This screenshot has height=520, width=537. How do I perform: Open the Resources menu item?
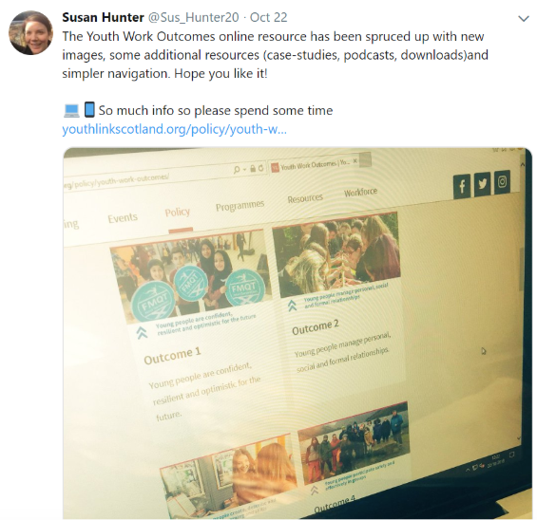pos(305,198)
